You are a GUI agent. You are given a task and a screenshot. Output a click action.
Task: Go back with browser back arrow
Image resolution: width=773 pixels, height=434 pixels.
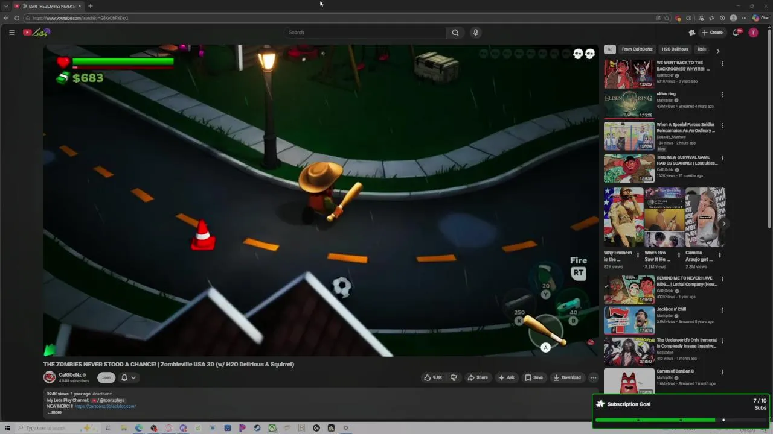[6, 18]
